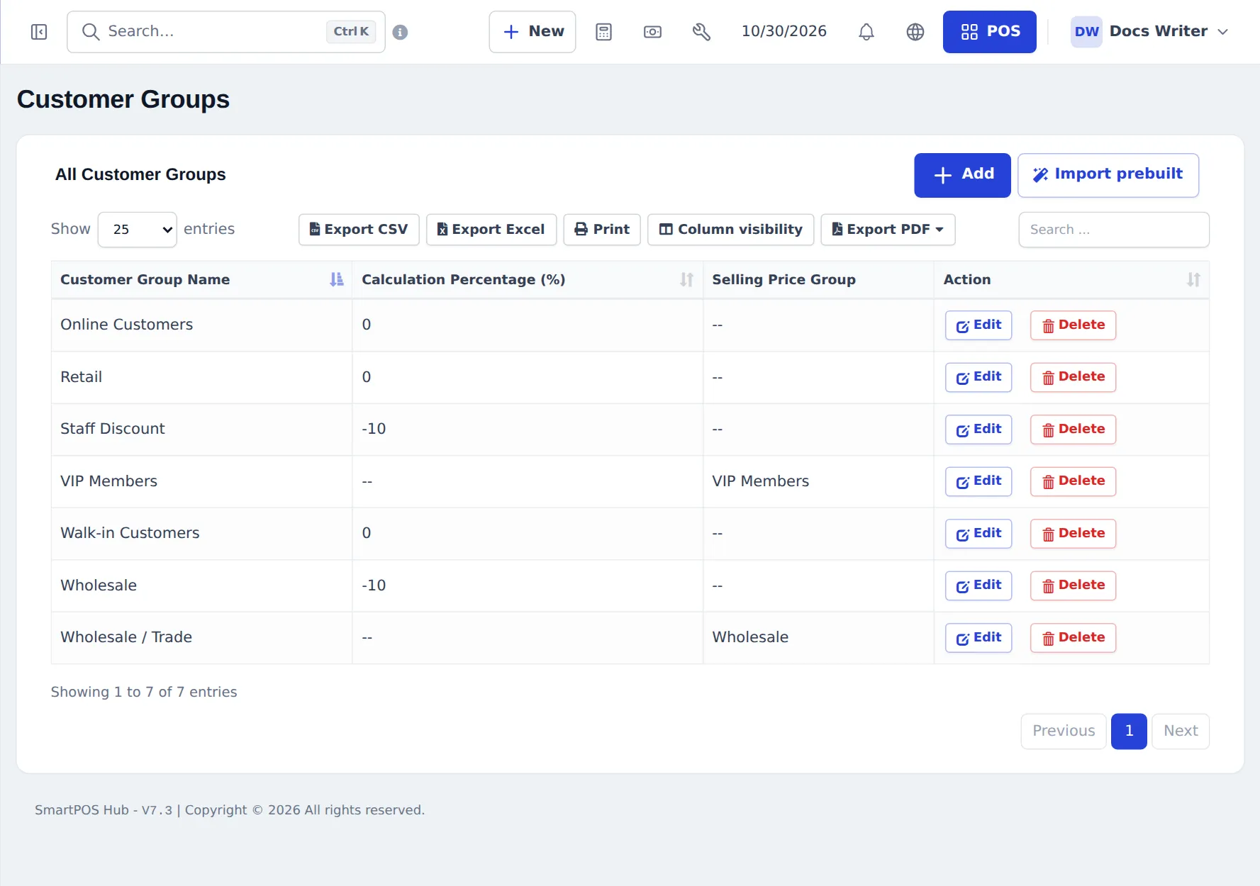Focus the global Search field

tap(225, 32)
